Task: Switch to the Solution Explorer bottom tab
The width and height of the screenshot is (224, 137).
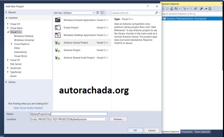Action: [171, 132]
